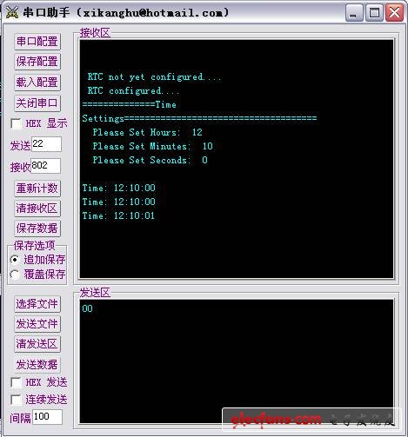Click the 保存配置 button
The height and width of the screenshot is (437, 408).
tap(37, 62)
